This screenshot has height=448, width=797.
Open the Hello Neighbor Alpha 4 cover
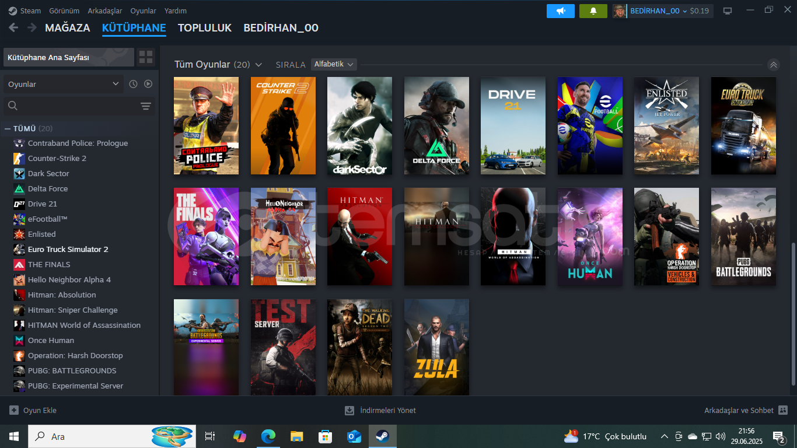[x=283, y=236]
